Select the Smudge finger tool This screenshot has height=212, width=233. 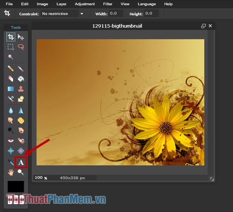coord(11,121)
